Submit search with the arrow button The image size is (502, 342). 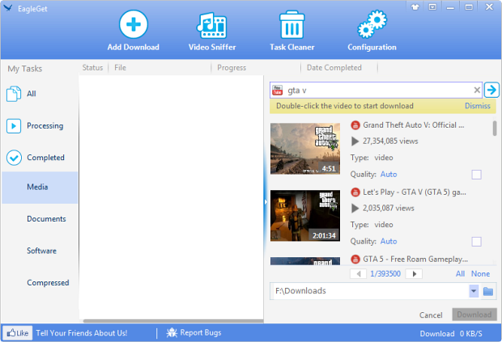pos(491,90)
